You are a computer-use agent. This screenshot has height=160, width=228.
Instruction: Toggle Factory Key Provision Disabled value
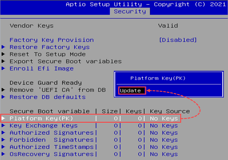pos(178,40)
